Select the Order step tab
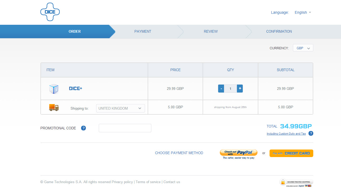The image size is (341, 195). [75, 31]
